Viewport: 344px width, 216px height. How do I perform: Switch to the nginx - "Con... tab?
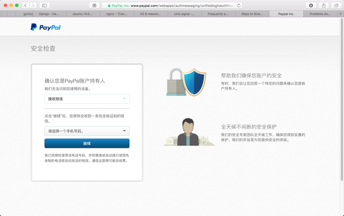point(117,14)
